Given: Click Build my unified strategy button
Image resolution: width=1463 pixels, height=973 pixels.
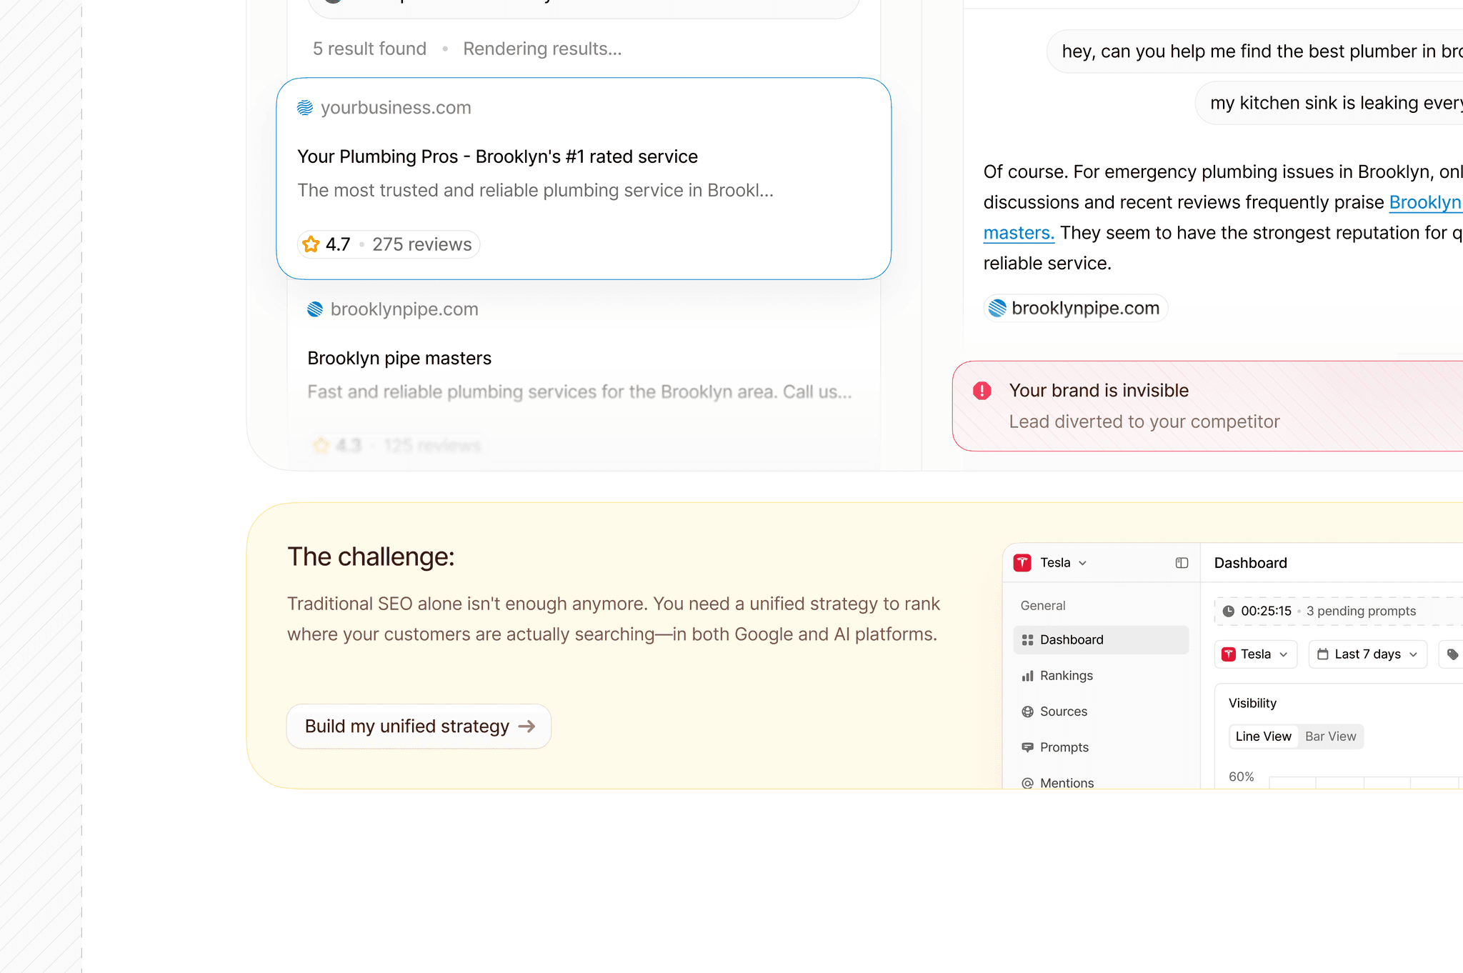Looking at the screenshot, I should [x=419, y=727].
